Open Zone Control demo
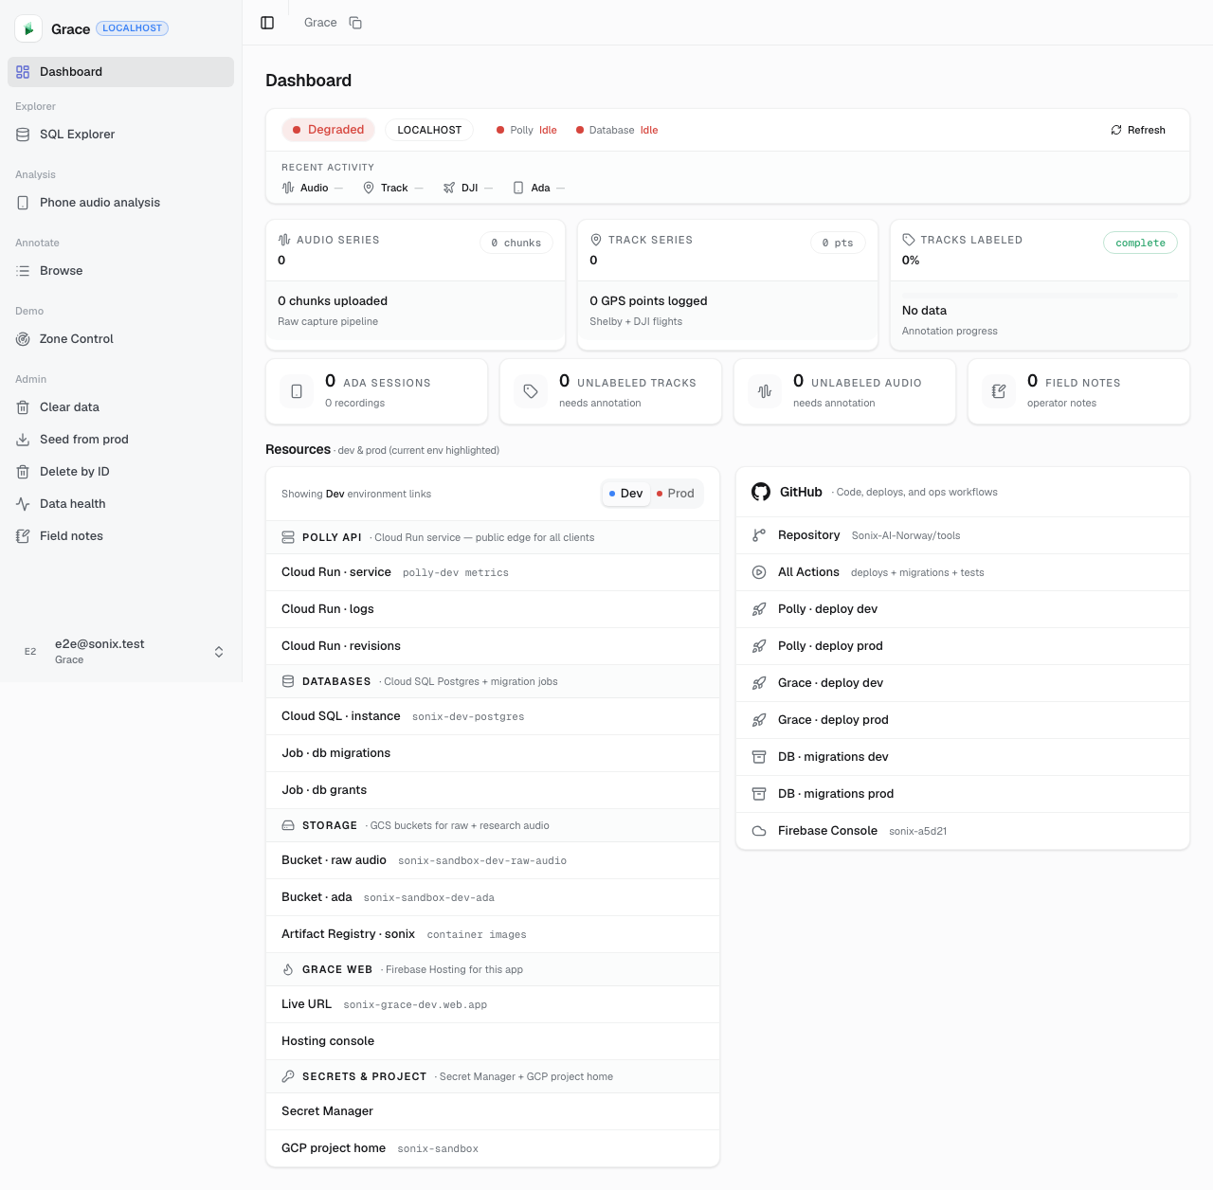Viewport: 1213px width, 1190px height. click(120, 339)
